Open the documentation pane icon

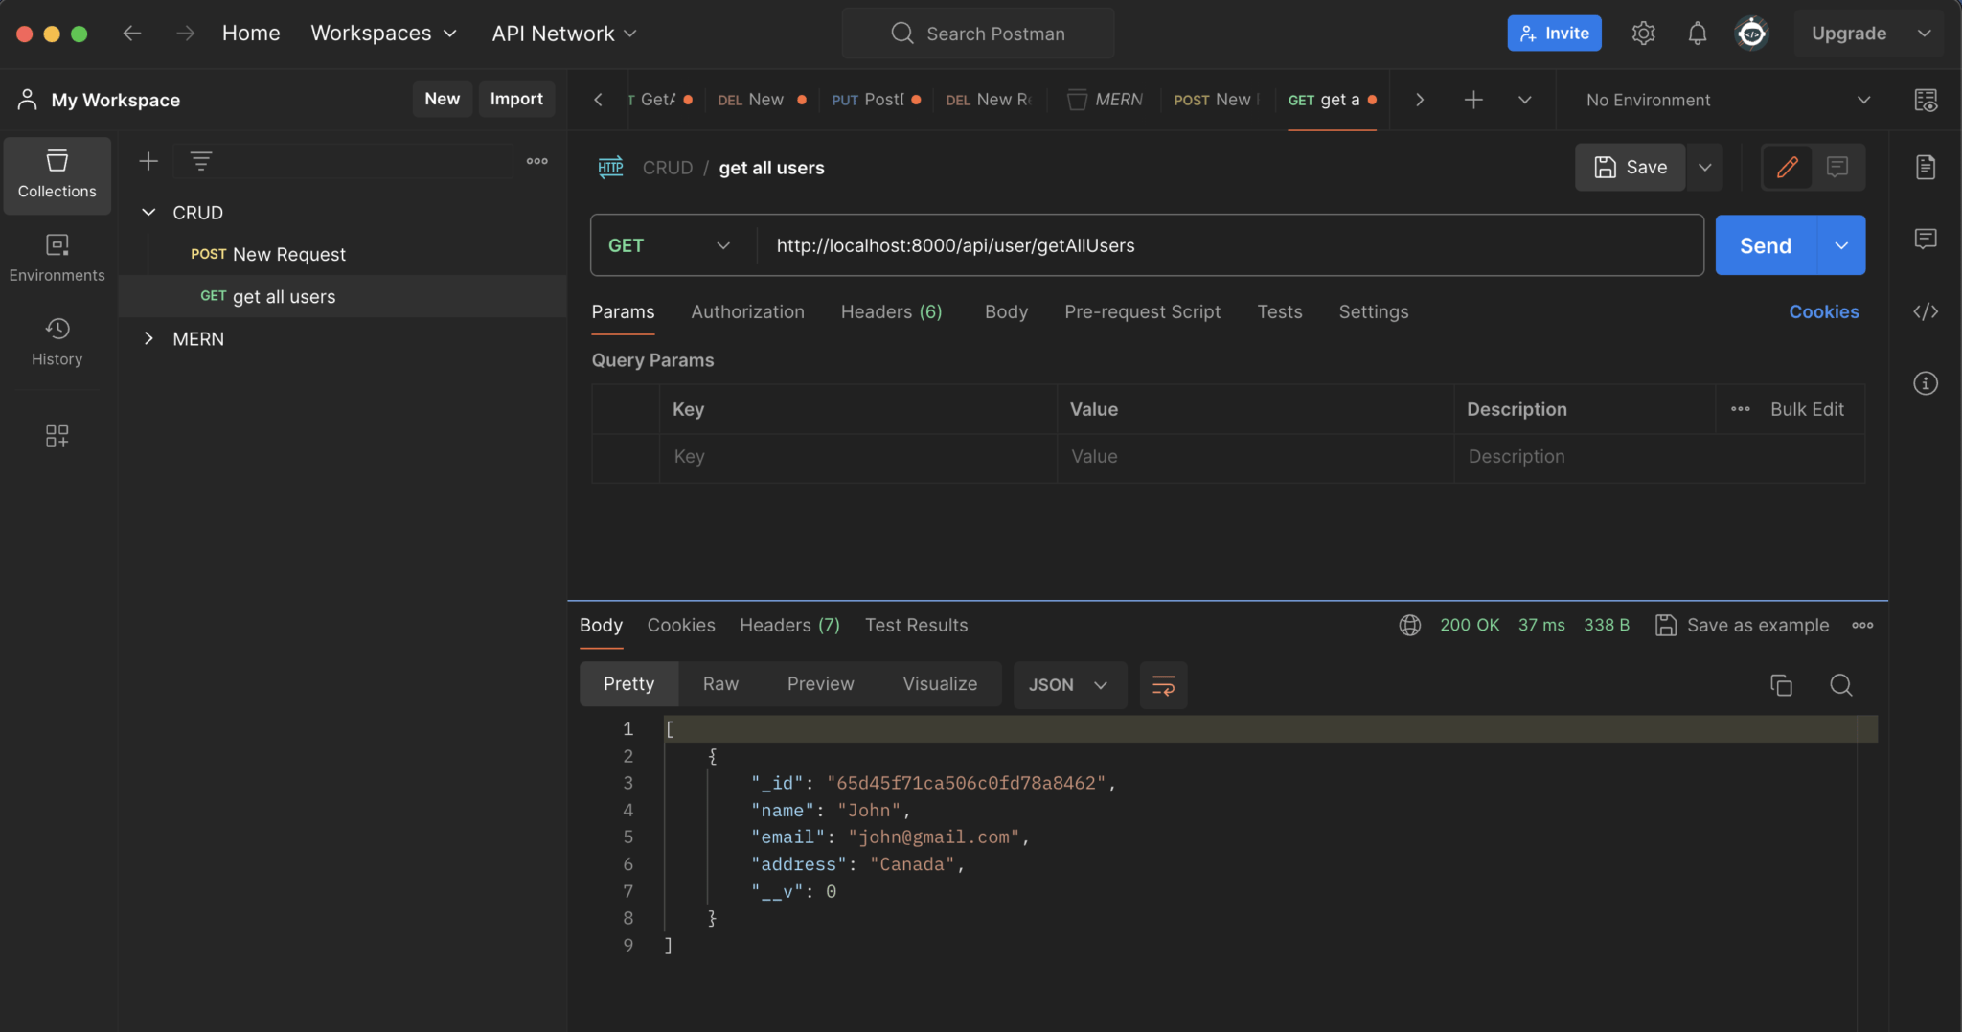[x=1926, y=167]
